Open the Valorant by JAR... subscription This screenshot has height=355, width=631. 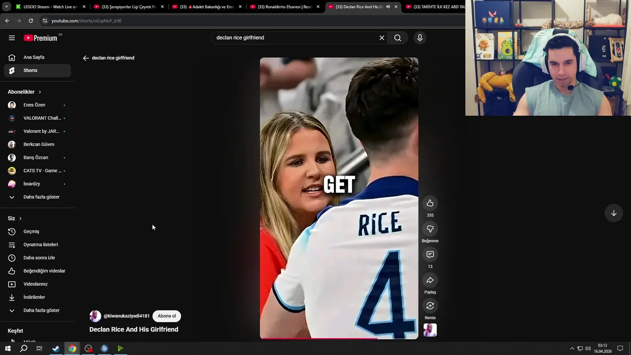point(37,131)
